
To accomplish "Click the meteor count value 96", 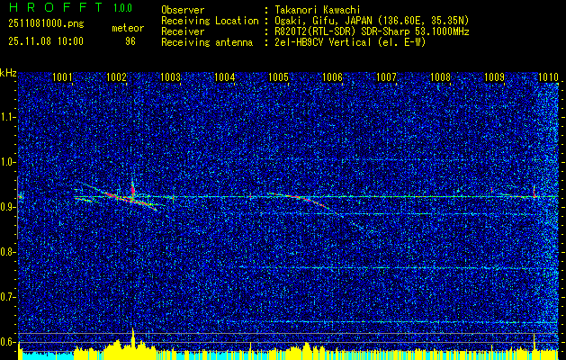I will click(x=130, y=41).
